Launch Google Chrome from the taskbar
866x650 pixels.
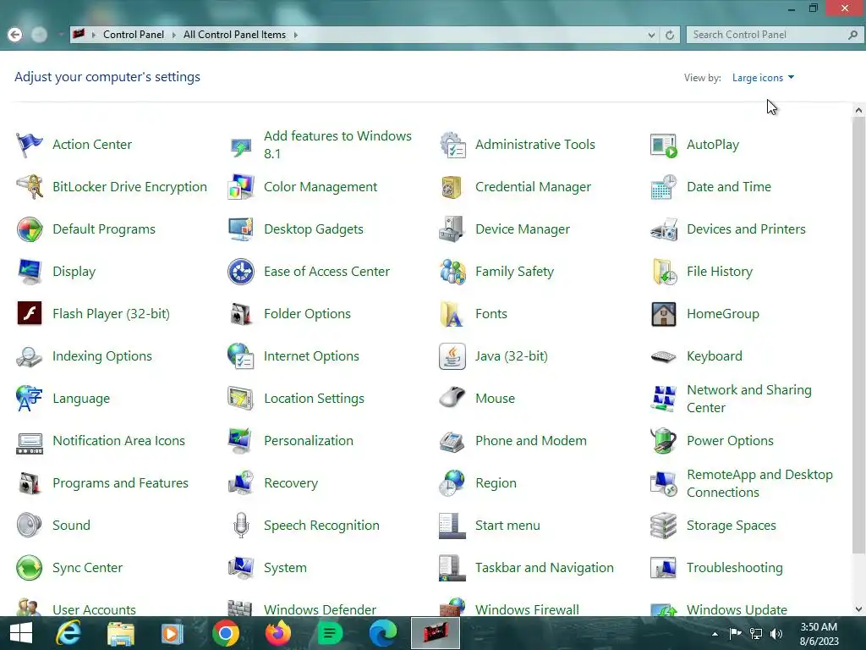(225, 633)
